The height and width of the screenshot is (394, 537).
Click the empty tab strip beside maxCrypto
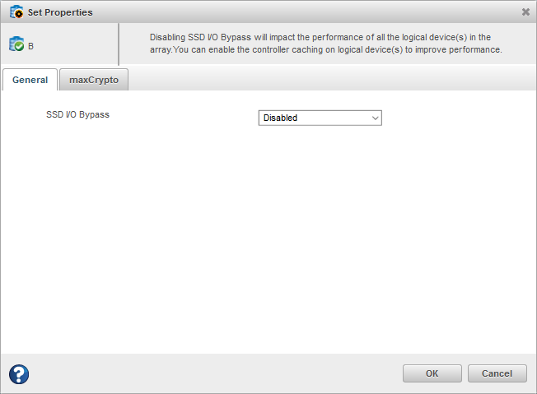click(x=329, y=79)
